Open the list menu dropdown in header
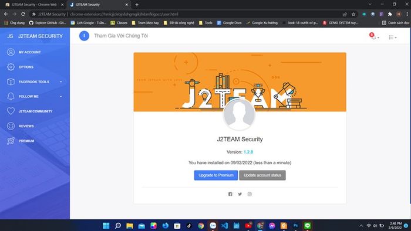Viewport: 411px width, 231px height. tap(392, 38)
